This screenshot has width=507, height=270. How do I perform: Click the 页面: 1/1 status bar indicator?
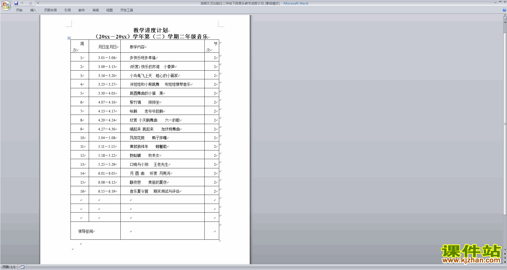click(9, 267)
